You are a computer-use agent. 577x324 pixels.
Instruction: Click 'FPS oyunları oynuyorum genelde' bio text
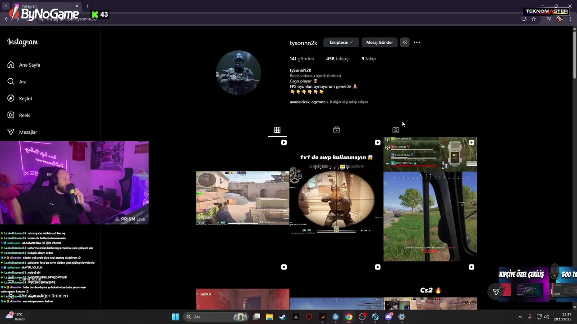320,86
